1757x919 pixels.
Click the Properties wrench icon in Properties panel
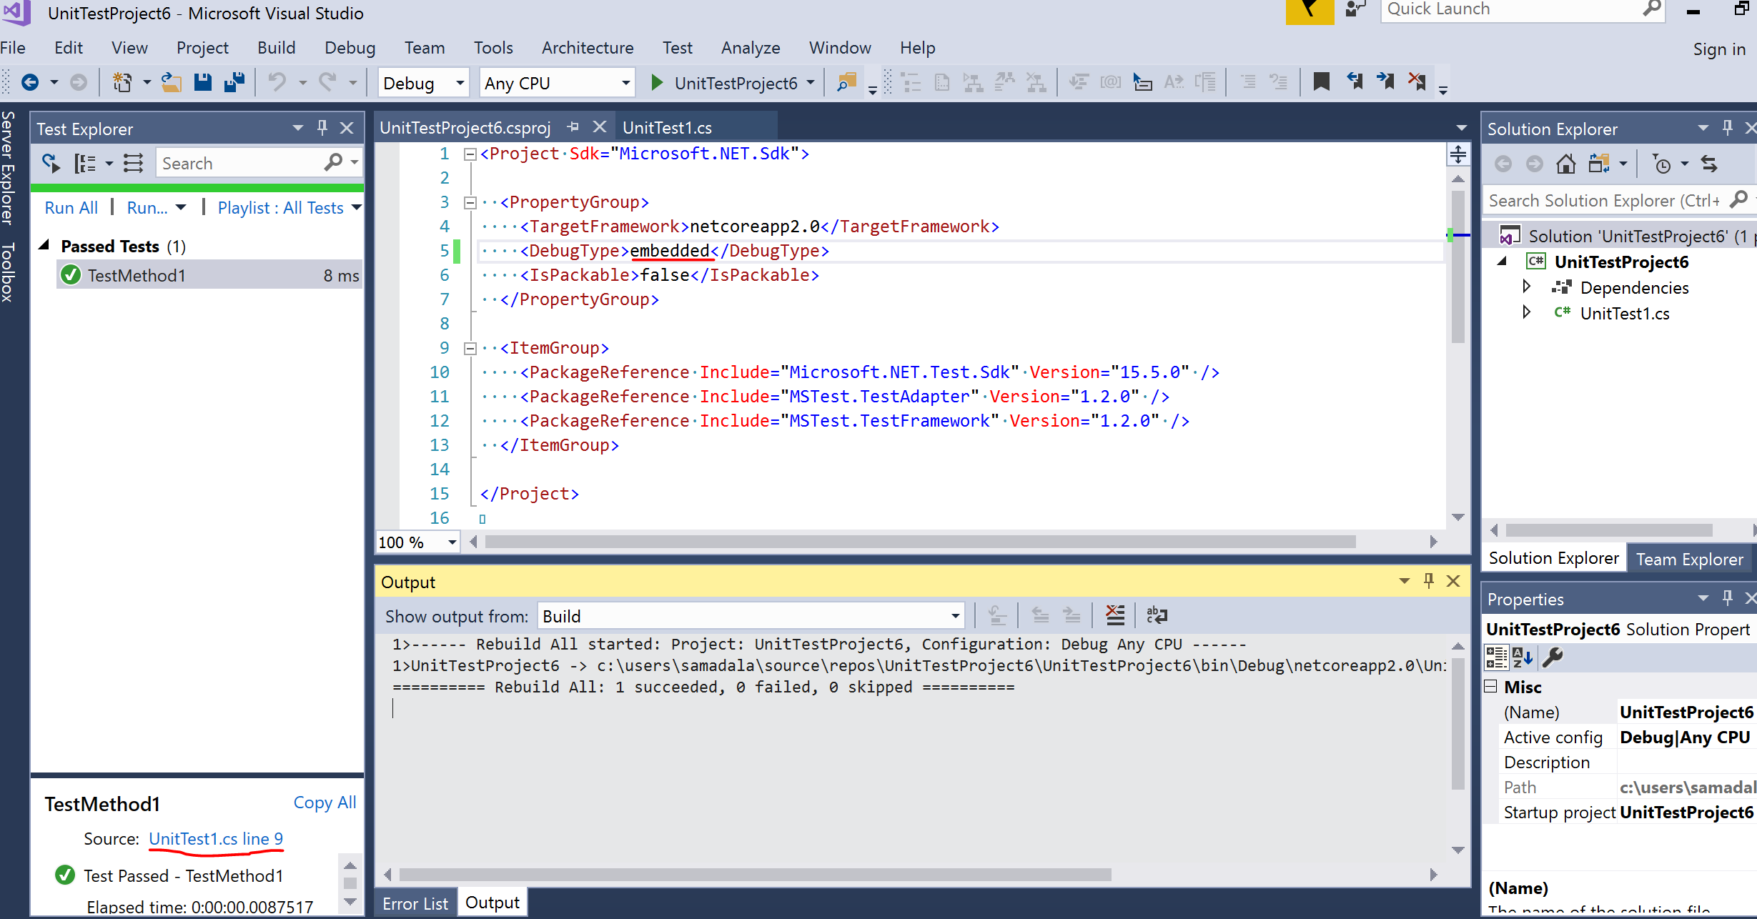[1553, 657]
